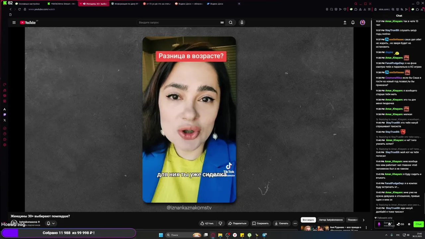Click chat username 'StayTrue89' at 11:37 PM
Viewport: 425px width, 239px height.
coord(392,30)
